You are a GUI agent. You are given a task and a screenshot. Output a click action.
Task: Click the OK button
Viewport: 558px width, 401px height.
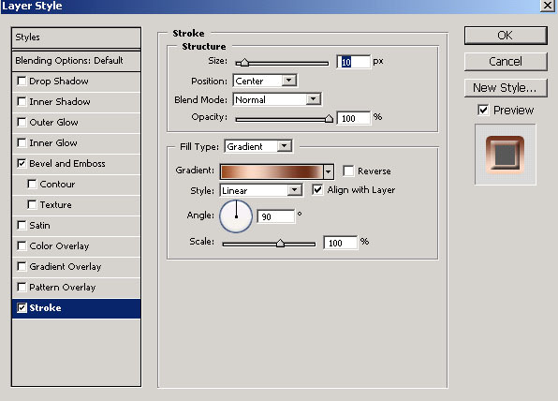click(506, 36)
